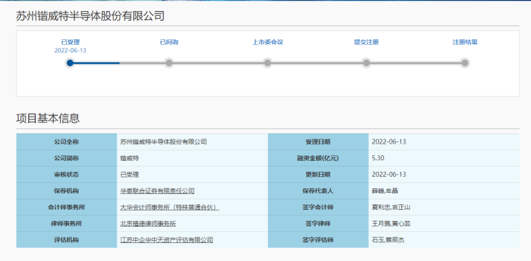Image resolution: width=531 pixels, height=261 pixels.
Task: Click the 项目基本信息 section heading
Action: [48, 118]
